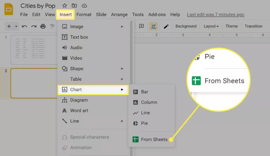Expand the Line submenu arrow in Insert menu

pyautogui.click(x=122, y=121)
